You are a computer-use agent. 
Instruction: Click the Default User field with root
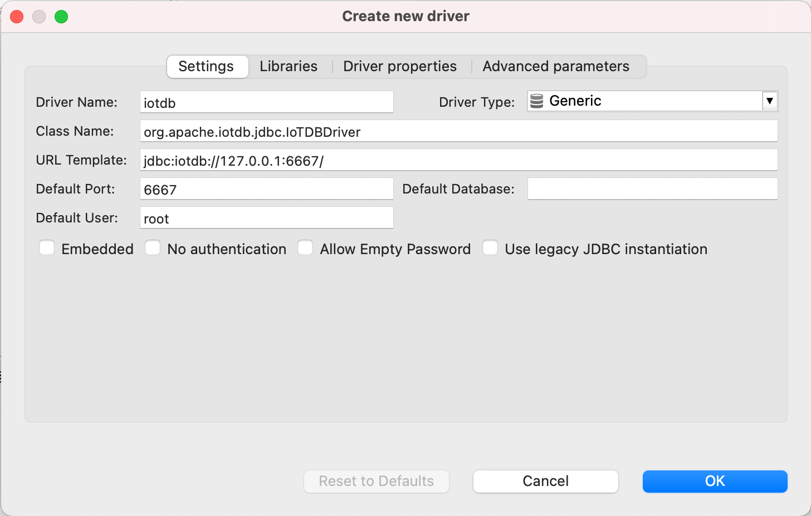click(x=266, y=218)
